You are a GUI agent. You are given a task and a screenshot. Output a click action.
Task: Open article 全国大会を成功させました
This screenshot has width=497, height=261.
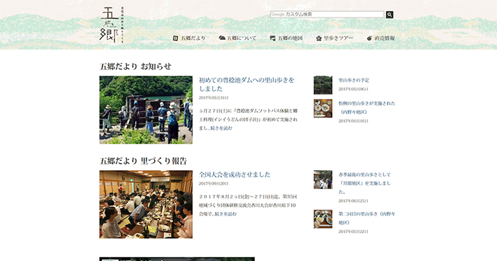235,175
